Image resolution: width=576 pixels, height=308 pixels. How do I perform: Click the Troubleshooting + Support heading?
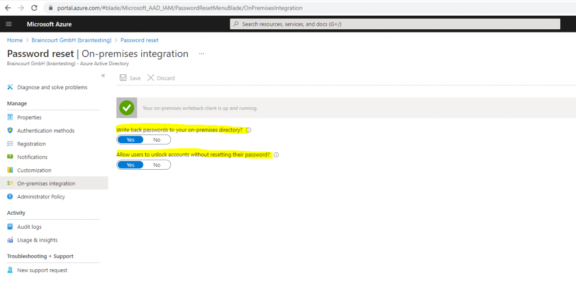40,256
